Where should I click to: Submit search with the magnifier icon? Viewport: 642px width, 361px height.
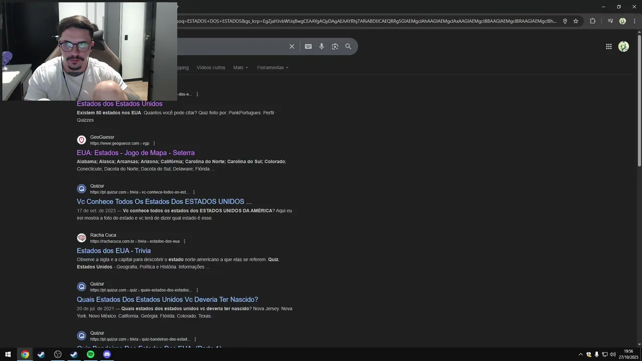[x=348, y=47]
